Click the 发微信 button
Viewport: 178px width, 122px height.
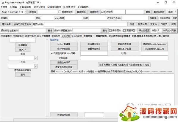[32, 12]
